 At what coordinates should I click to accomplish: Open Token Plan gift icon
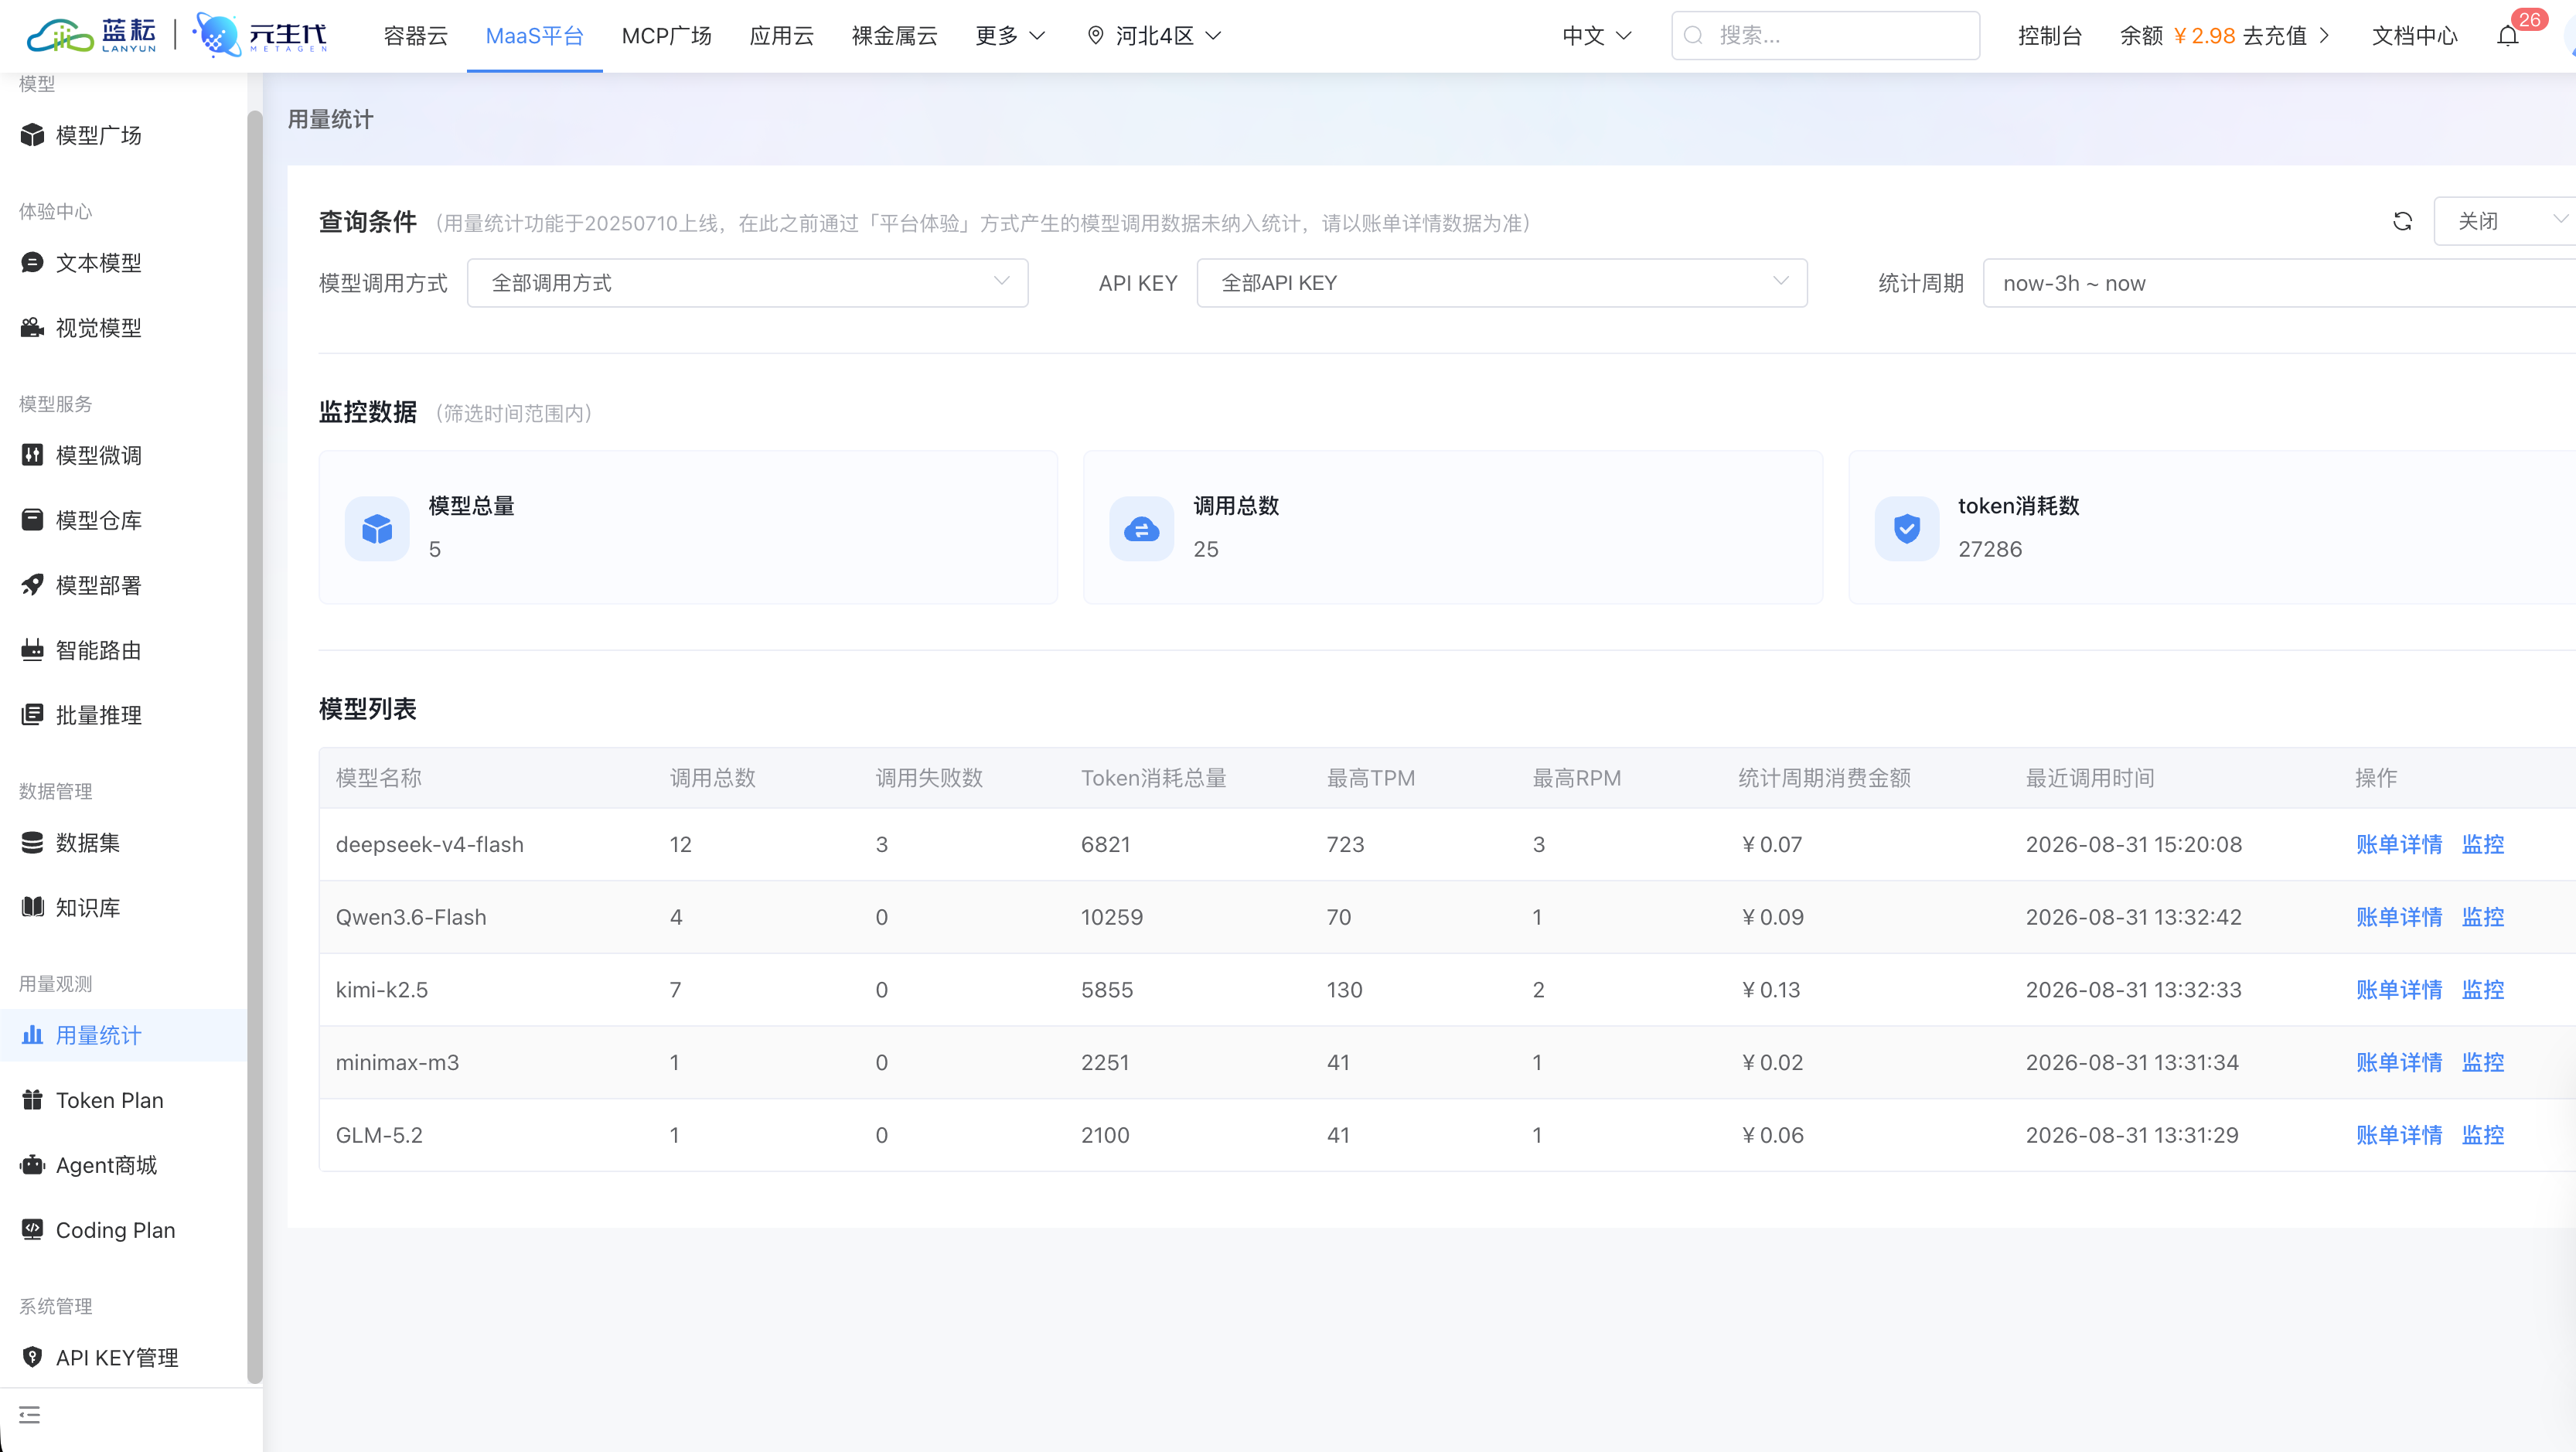[32, 1100]
